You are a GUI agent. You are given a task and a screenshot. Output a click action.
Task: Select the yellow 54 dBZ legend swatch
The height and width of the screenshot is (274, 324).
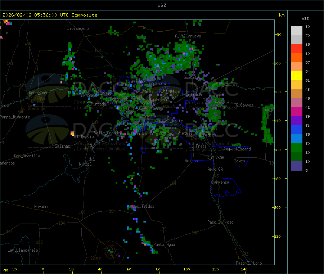coord(297,76)
